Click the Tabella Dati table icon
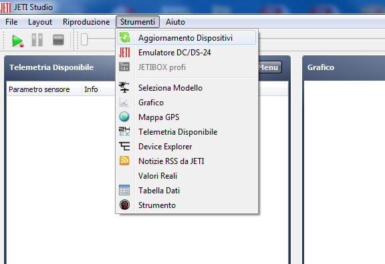Viewport: 385px width, 264px height. pos(124,190)
